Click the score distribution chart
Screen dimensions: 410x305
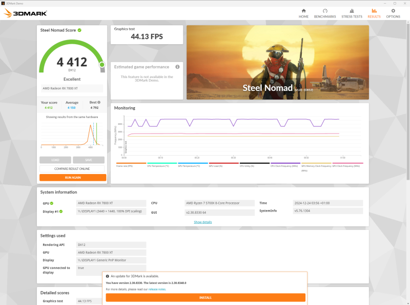pyautogui.click(x=72, y=135)
